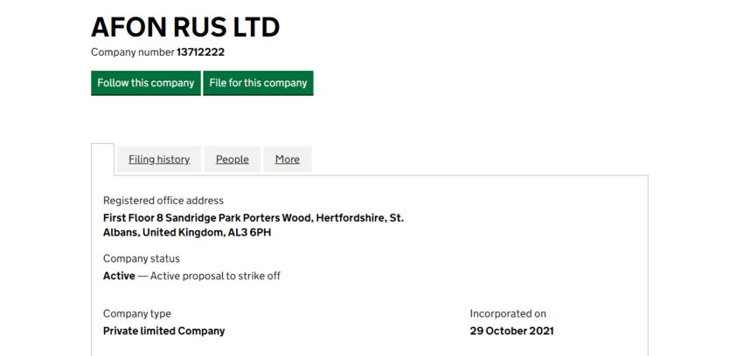This screenshot has width=743, height=356.
Task: Click the bold Active status word
Action: [x=119, y=276]
